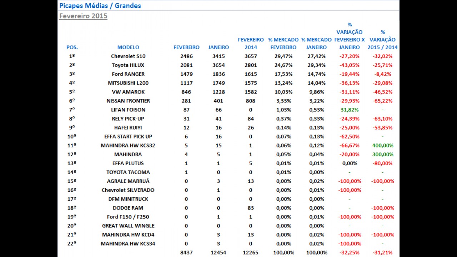
Task: Click the '% MERCADO FEVEREIRO' column header
Action: 283,44
